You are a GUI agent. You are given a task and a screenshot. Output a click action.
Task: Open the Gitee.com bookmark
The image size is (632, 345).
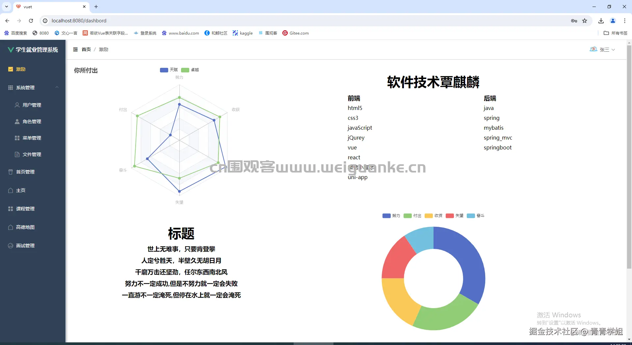(296, 33)
